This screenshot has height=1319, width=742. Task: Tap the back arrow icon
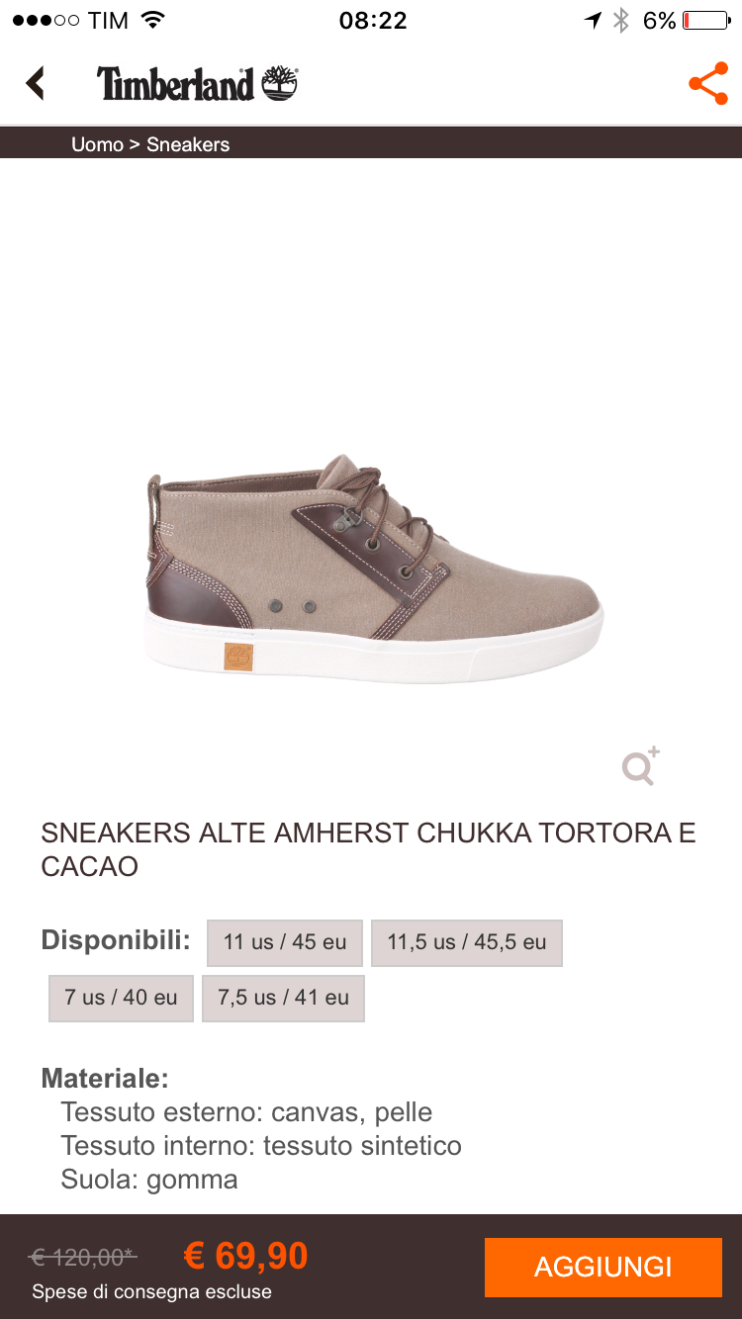(36, 83)
